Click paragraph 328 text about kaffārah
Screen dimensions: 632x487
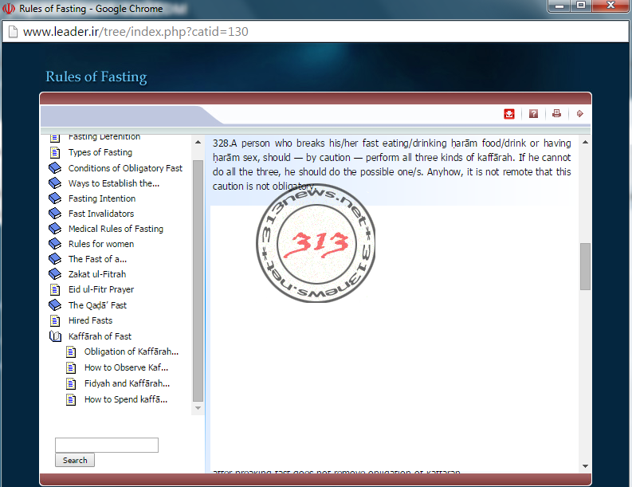pyautogui.click(x=391, y=164)
